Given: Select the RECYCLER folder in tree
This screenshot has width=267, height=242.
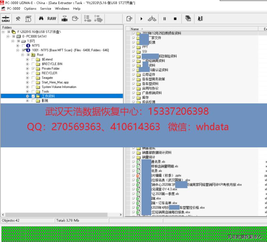Looking at the screenshot, I should coord(49,73).
